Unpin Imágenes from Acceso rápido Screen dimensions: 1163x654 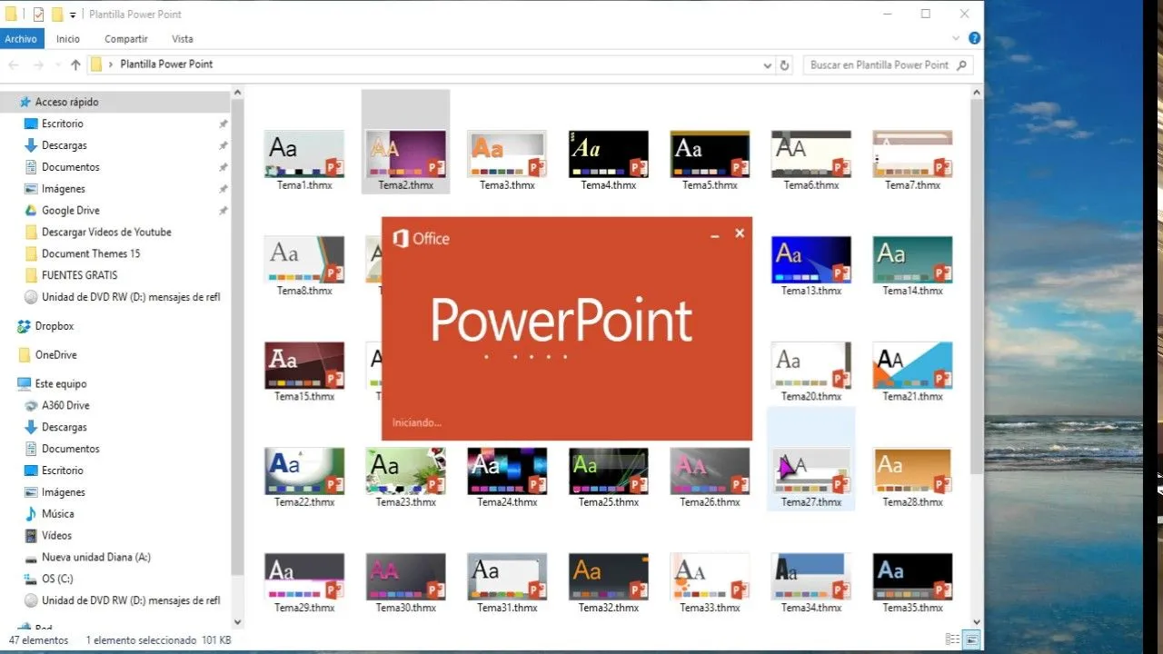[223, 188]
